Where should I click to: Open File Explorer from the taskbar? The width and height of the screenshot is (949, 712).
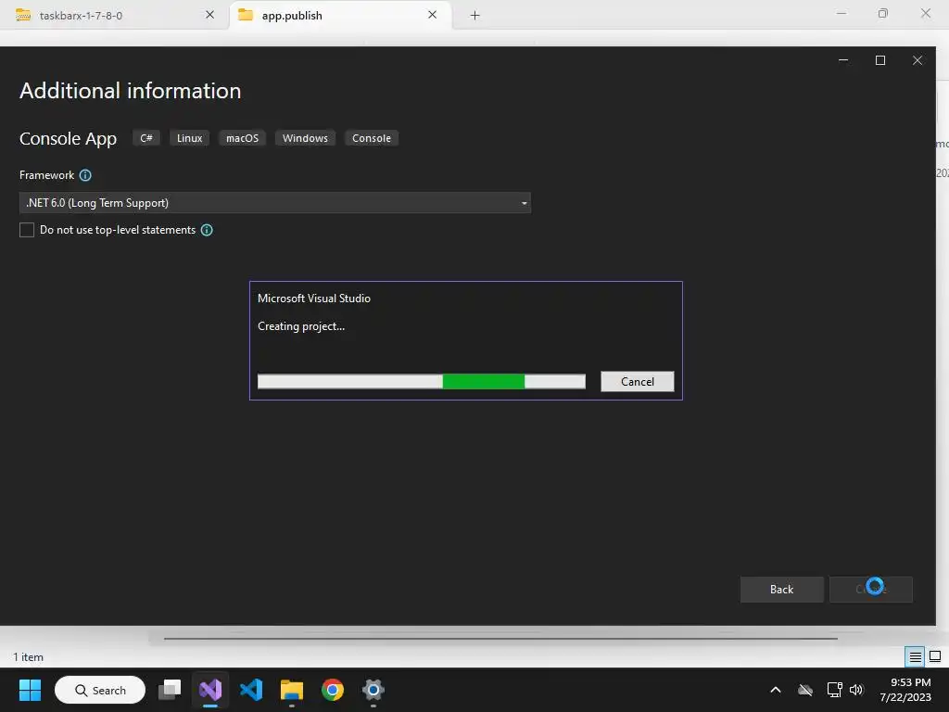coord(292,690)
